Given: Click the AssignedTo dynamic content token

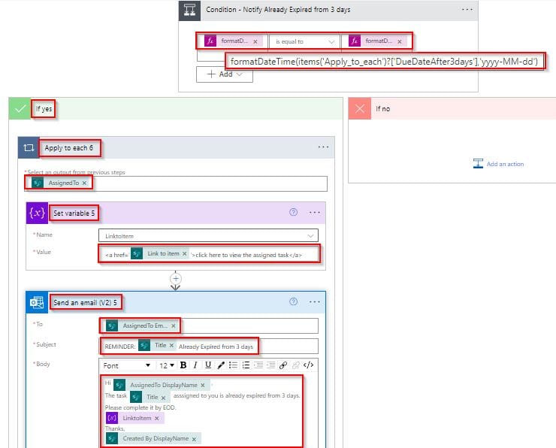Looking at the screenshot, I should click(59, 183).
